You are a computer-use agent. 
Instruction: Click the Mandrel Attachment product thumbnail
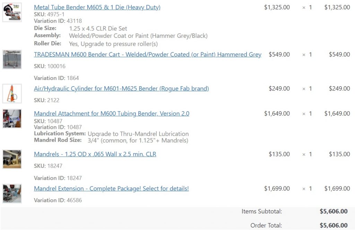(12, 118)
